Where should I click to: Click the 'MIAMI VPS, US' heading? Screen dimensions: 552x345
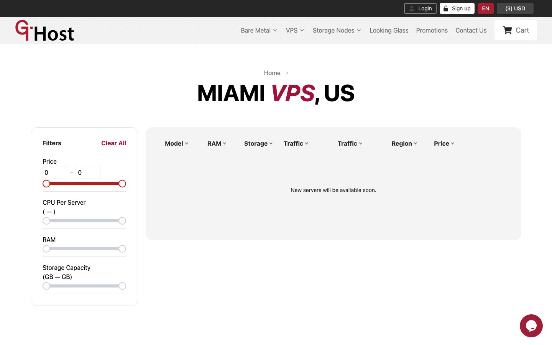pos(276,93)
